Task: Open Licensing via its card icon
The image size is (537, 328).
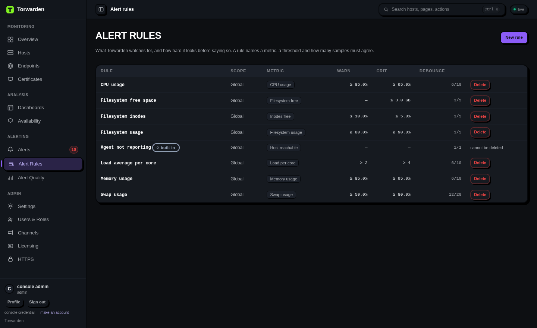Action: pos(10,246)
